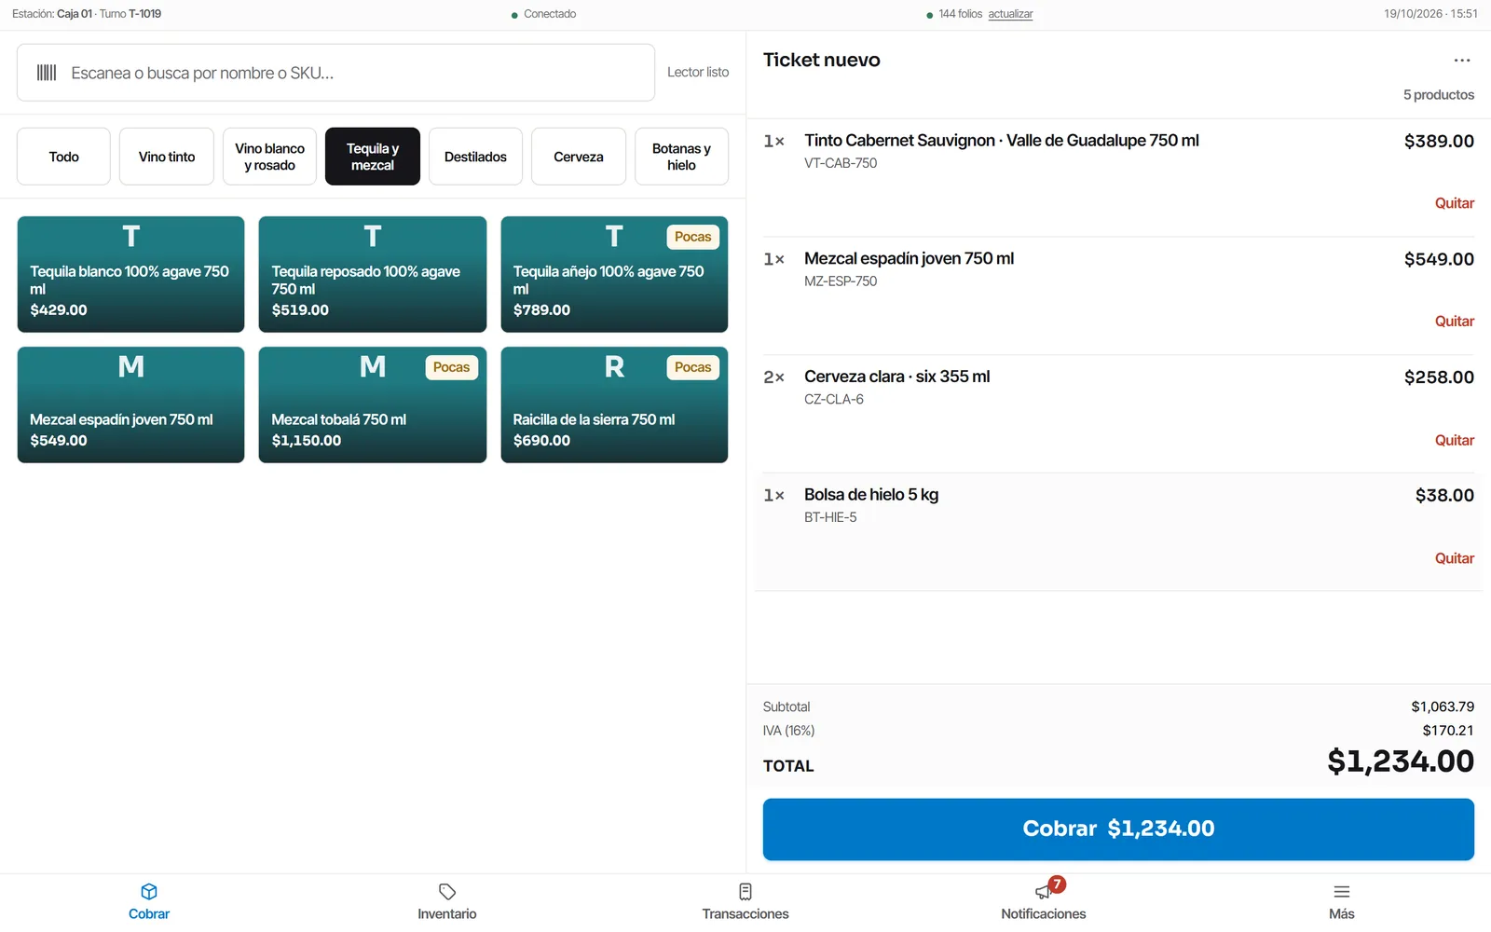Viewport: 1491px width, 932px height.
Task: Click the 19/10/2026 date and time
Action: (1430, 14)
